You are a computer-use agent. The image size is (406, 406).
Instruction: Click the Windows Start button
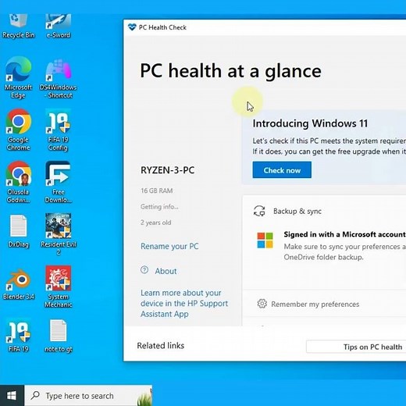click(12, 395)
